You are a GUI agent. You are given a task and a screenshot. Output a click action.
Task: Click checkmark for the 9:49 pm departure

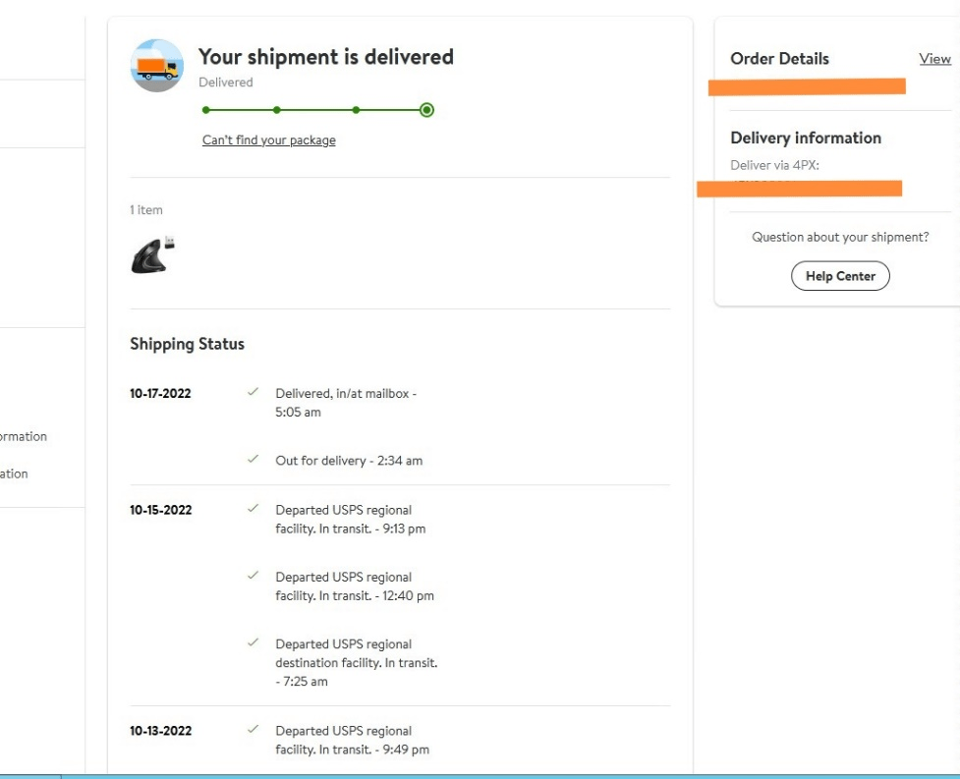click(254, 730)
